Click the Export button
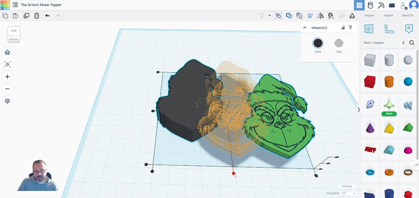Image resolution: width=419 pixels, height=198 pixels. pyautogui.click(x=388, y=16)
